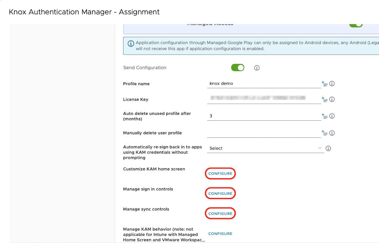The image size is (379, 243).
Task: Click the insert lookup value icon for License Key
Action: [x=324, y=99]
